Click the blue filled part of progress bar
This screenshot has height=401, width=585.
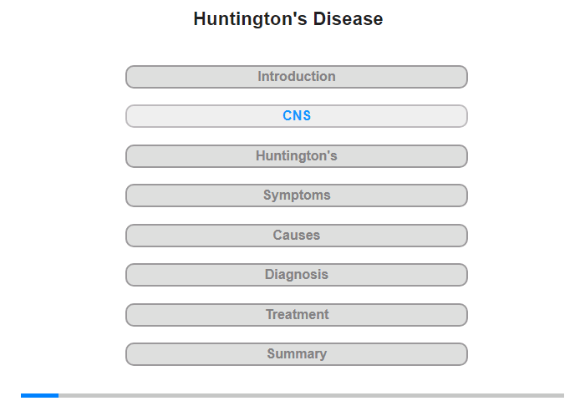tap(39, 395)
